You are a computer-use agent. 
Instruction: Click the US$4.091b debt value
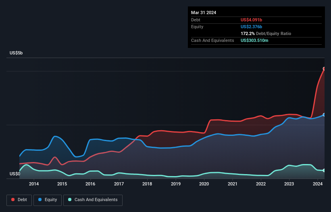[251, 20]
